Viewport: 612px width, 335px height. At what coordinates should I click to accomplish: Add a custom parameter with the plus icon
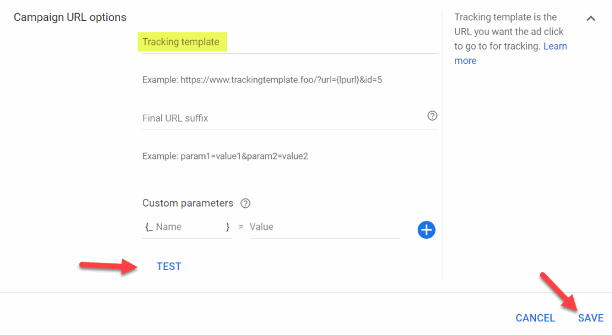tap(426, 230)
